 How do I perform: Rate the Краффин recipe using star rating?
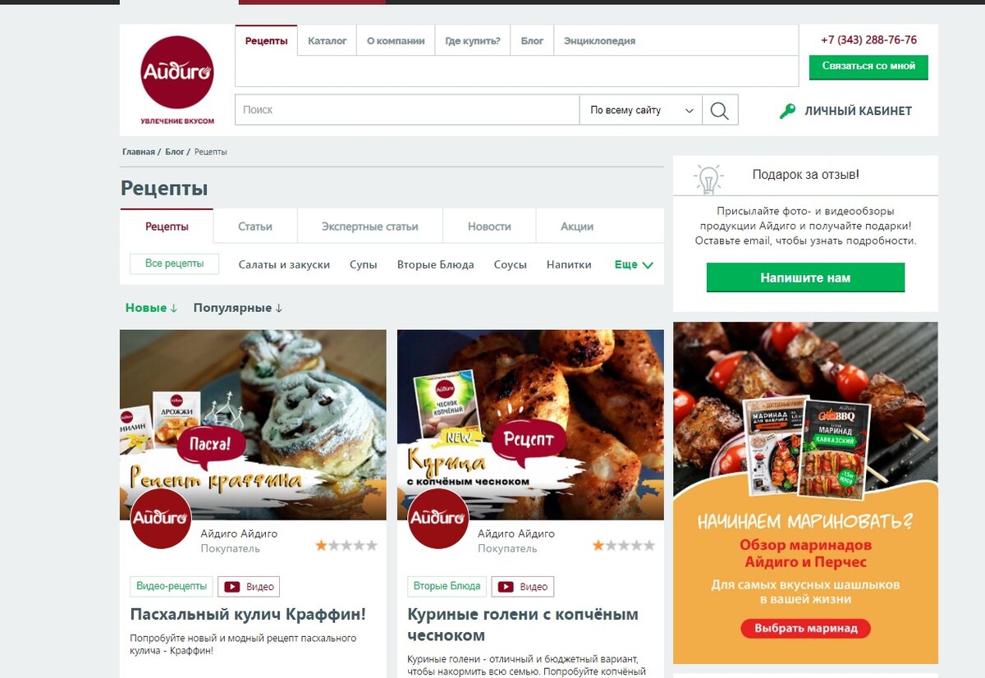click(346, 545)
